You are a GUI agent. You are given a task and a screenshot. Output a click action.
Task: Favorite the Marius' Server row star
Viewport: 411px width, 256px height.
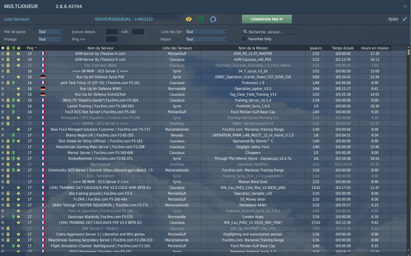click(x=3, y=153)
